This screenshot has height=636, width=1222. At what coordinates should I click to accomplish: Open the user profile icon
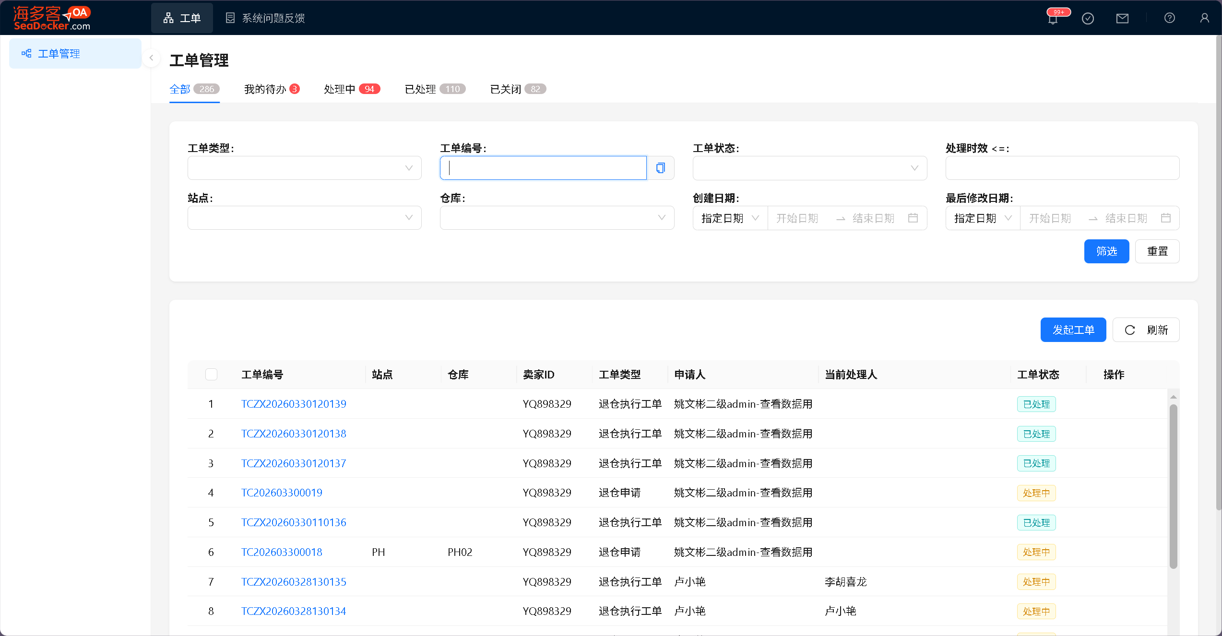pyautogui.click(x=1204, y=18)
